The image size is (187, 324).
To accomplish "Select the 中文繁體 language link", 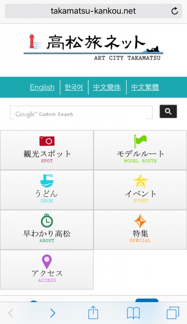I will (145, 87).
